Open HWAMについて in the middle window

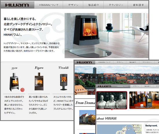pos(104,62)
